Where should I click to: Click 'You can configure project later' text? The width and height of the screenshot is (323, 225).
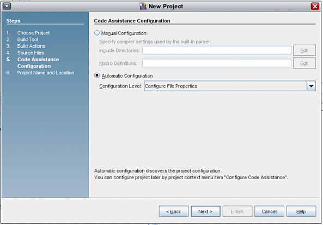point(191,177)
